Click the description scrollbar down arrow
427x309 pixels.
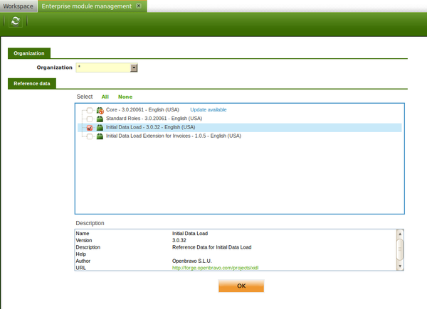pyautogui.click(x=400, y=266)
